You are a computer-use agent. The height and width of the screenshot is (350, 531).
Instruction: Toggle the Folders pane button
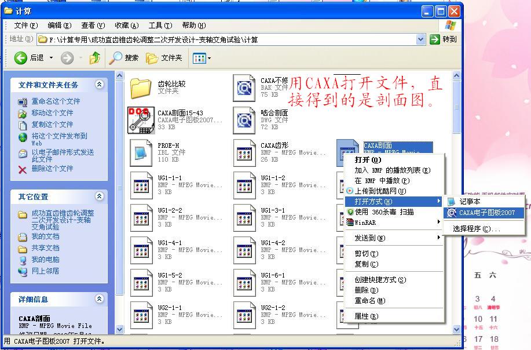[x=164, y=58]
